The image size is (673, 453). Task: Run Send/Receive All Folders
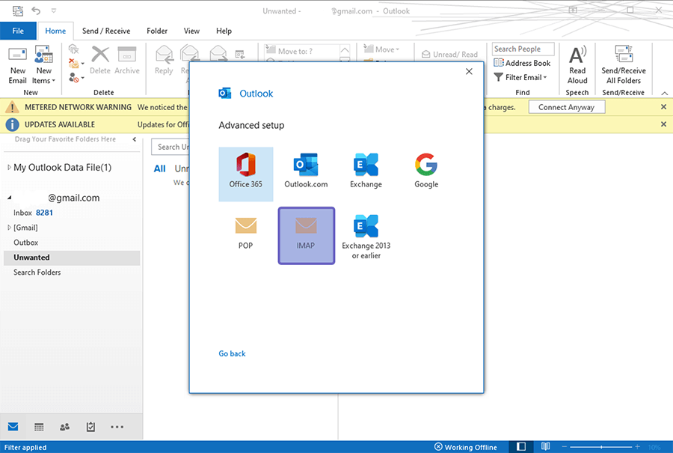623,65
